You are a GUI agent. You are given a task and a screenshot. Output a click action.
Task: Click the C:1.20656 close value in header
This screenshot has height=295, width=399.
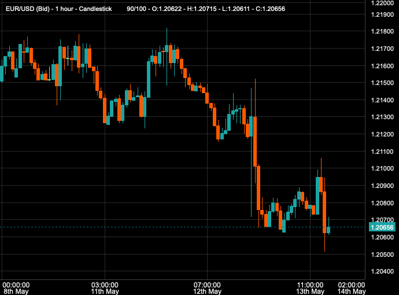click(270, 9)
